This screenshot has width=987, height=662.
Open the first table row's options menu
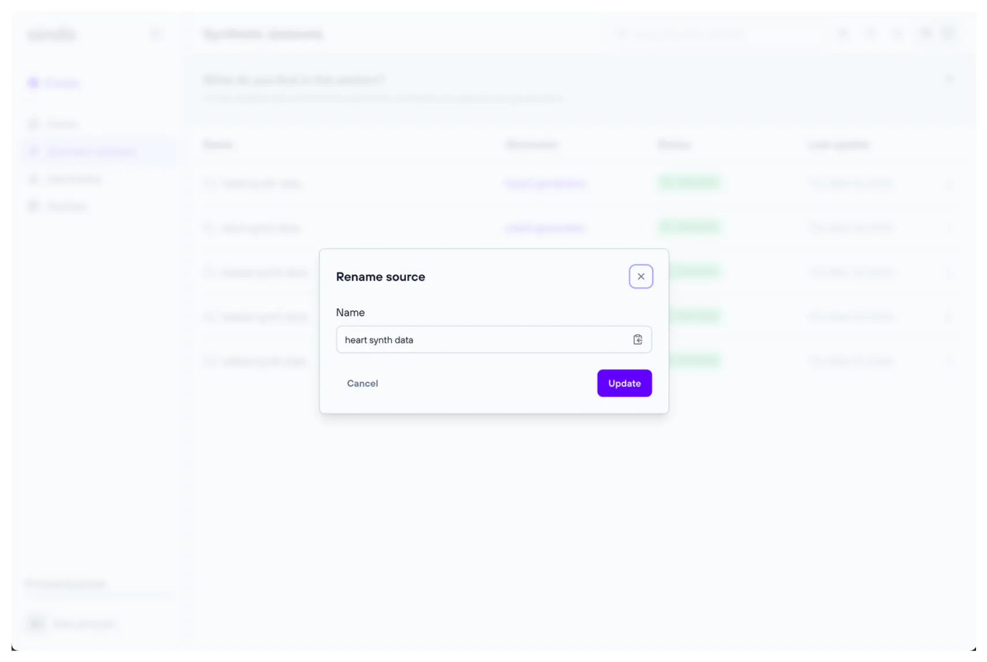949,184
